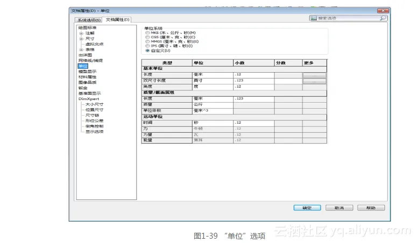This screenshot has width=417, height=243.
Task: Select 大小尺寸 under DimXpert
Action: [94, 104]
